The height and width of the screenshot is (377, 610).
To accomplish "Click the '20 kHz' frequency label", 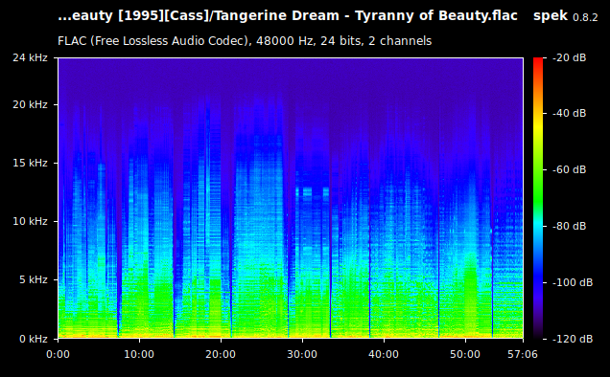I will (x=30, y=104).
